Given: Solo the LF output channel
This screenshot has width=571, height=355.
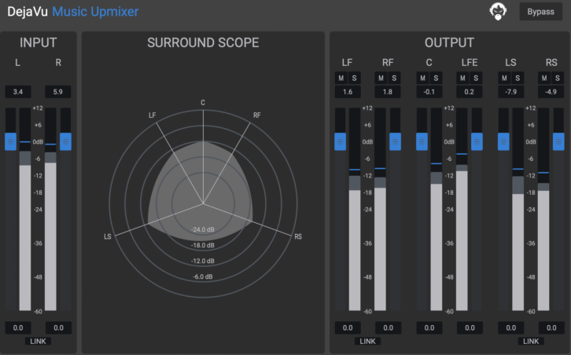Looking at the screenshot, I should point(355,78).
